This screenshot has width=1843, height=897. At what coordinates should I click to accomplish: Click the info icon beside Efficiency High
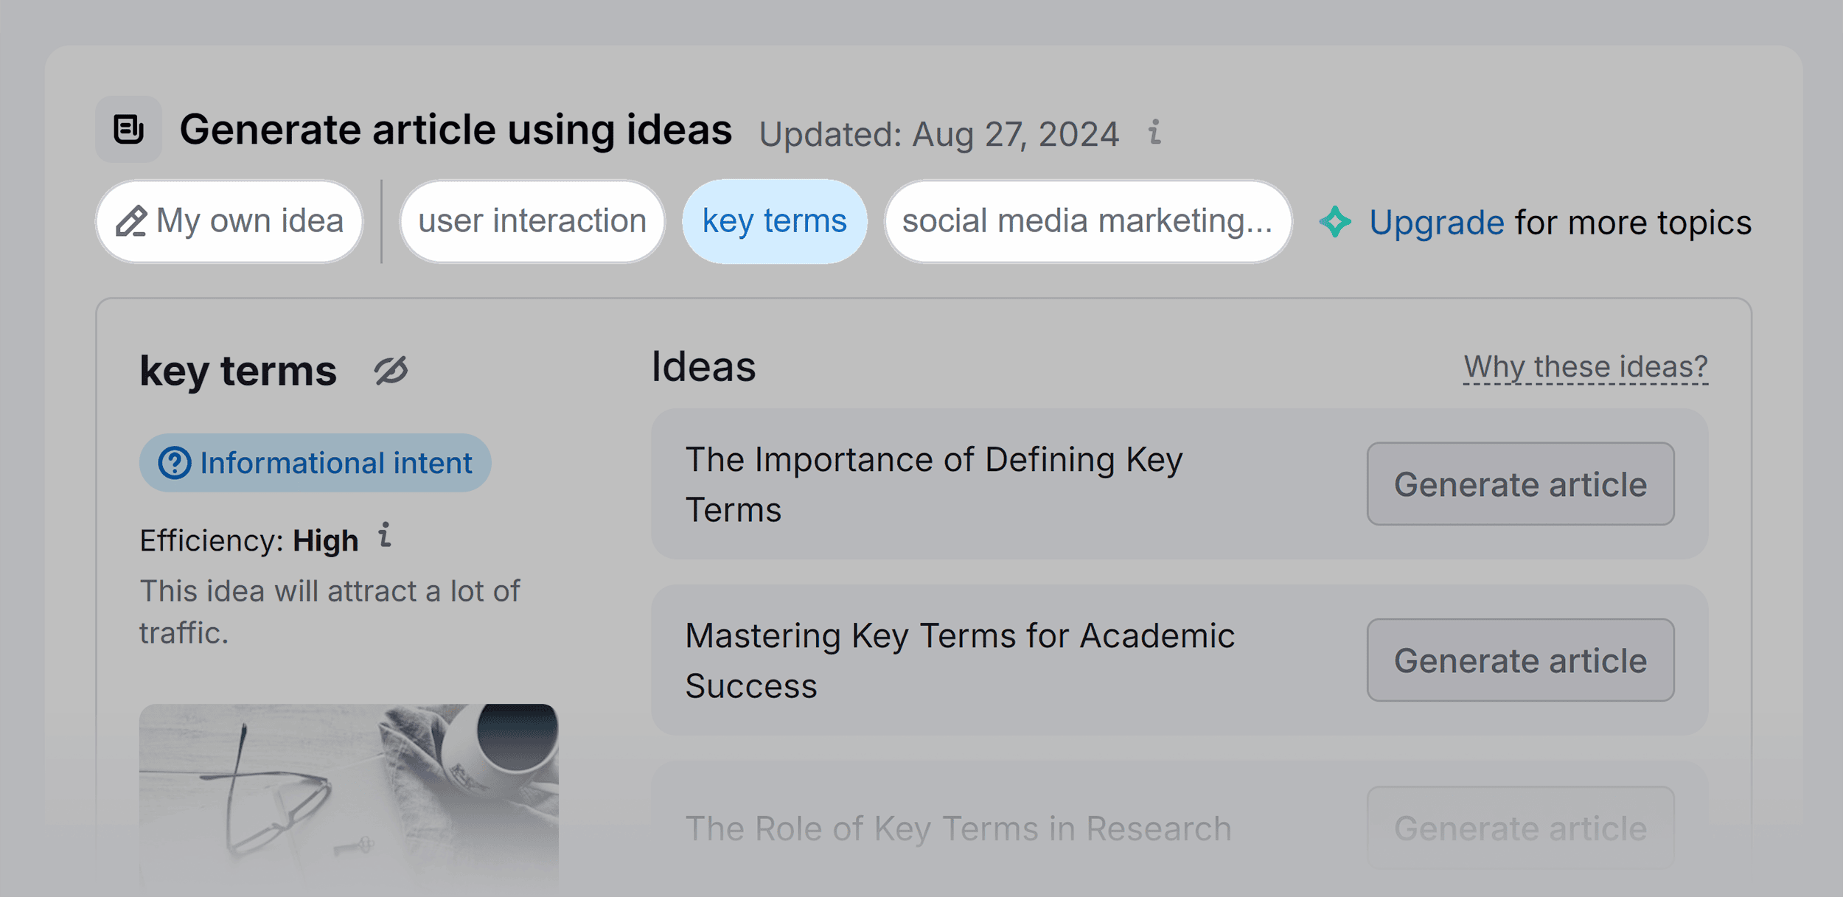tap(385, 537)
